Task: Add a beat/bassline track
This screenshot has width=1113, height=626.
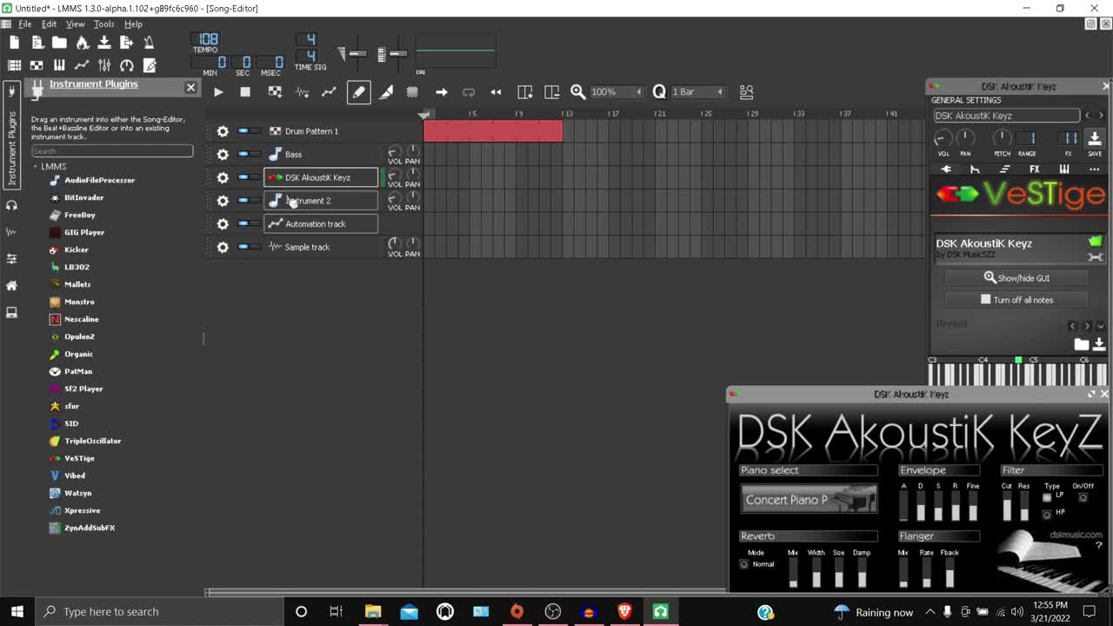Action: [x=275, y=92]
